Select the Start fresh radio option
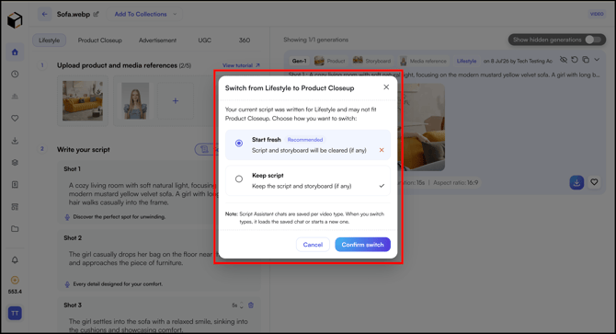 239,144
